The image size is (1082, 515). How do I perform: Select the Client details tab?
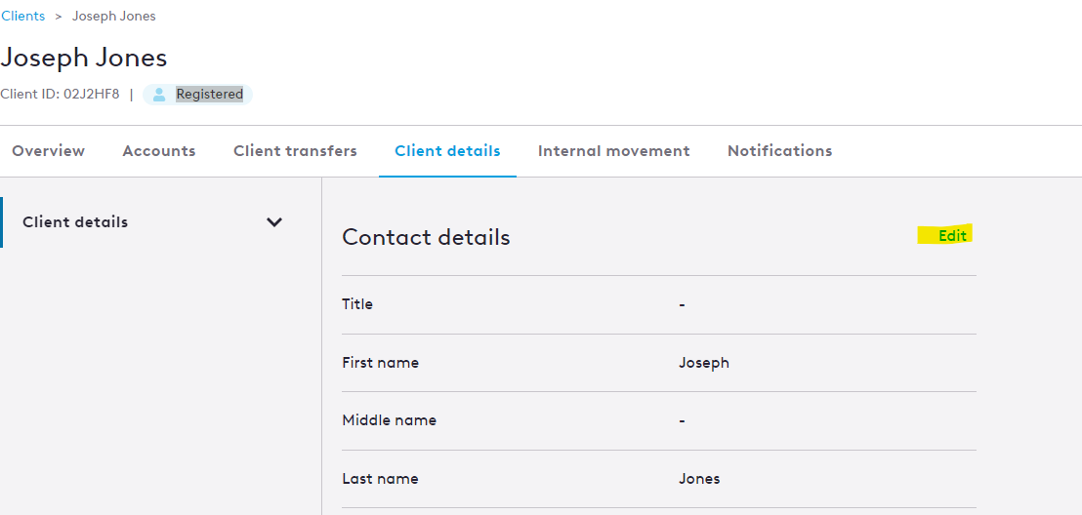point(447,151)
